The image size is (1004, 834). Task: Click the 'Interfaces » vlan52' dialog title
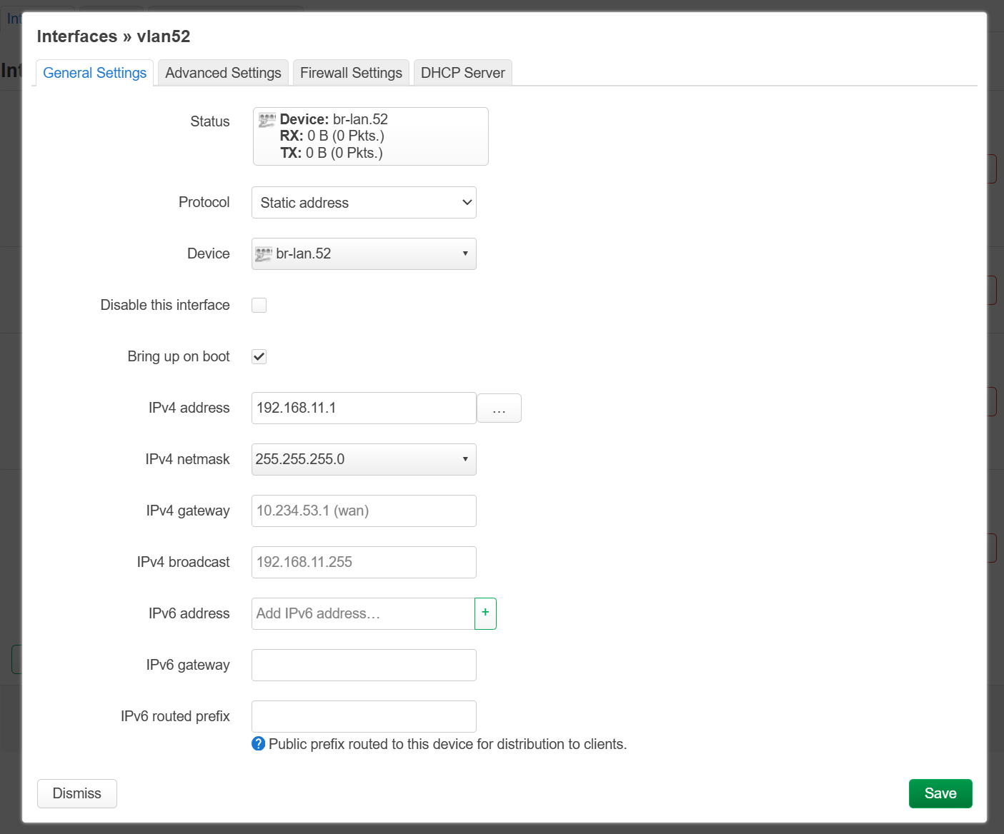point(114,36)
